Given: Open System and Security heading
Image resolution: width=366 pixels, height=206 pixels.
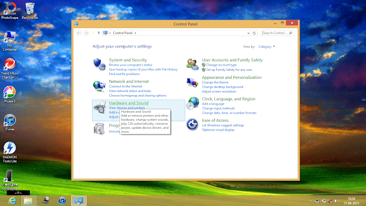Looking at the screenshot, I should click(x=128, y=60).
